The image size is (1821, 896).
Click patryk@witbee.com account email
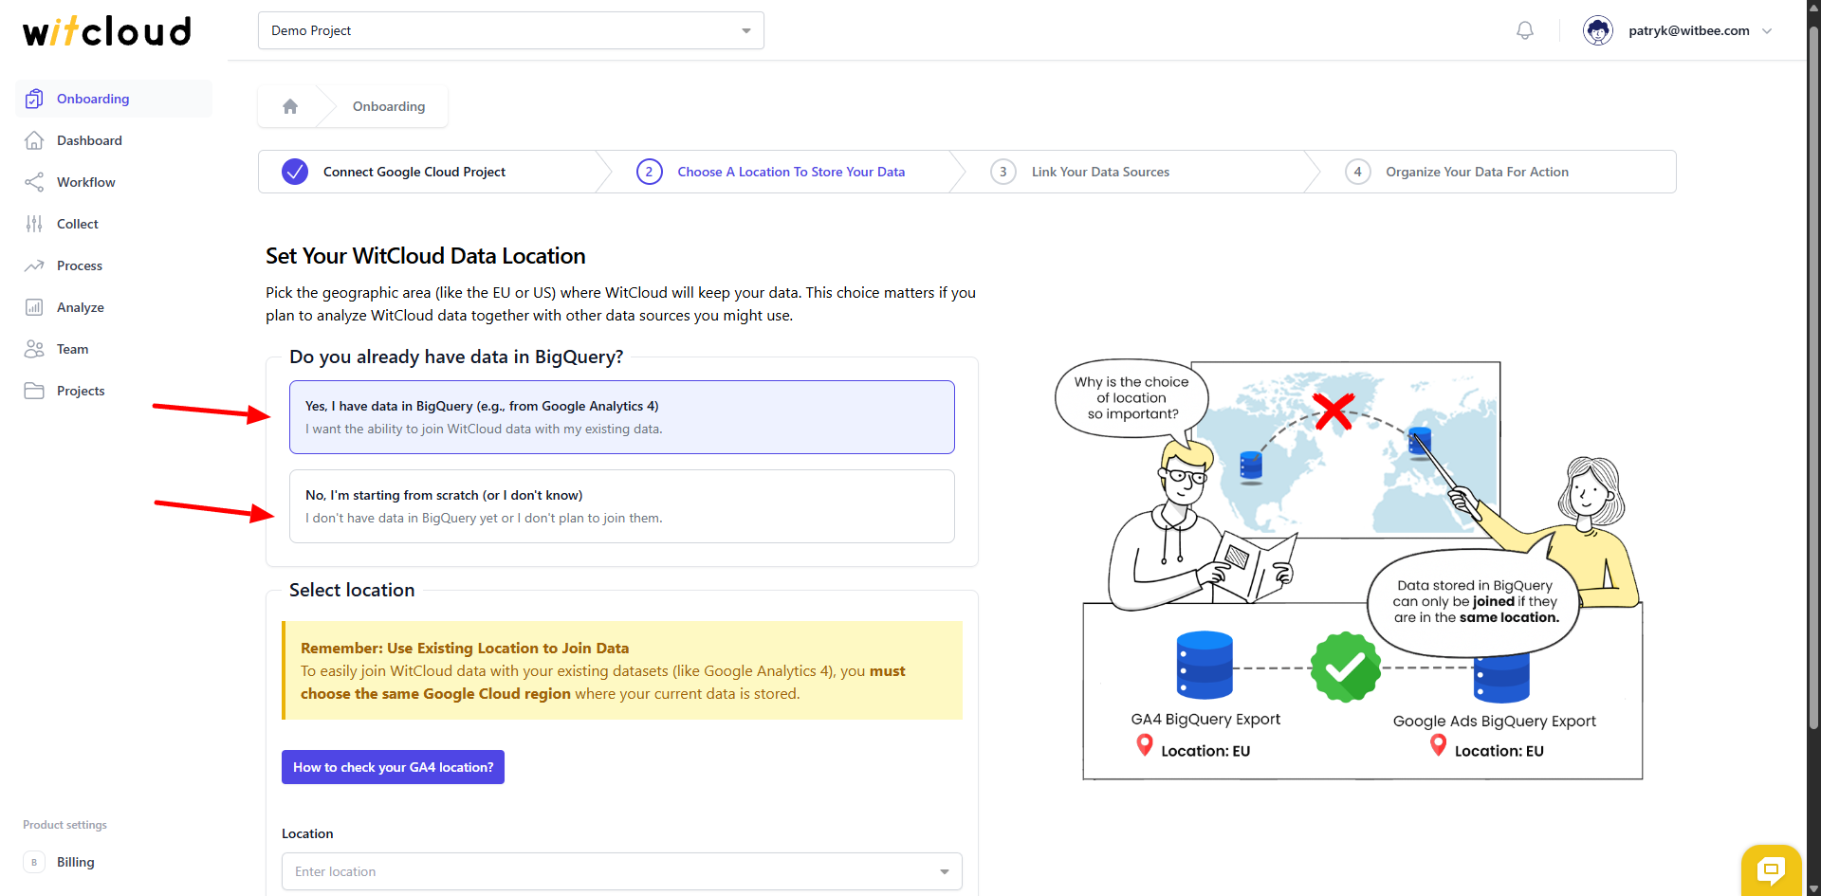[1689, 30]
